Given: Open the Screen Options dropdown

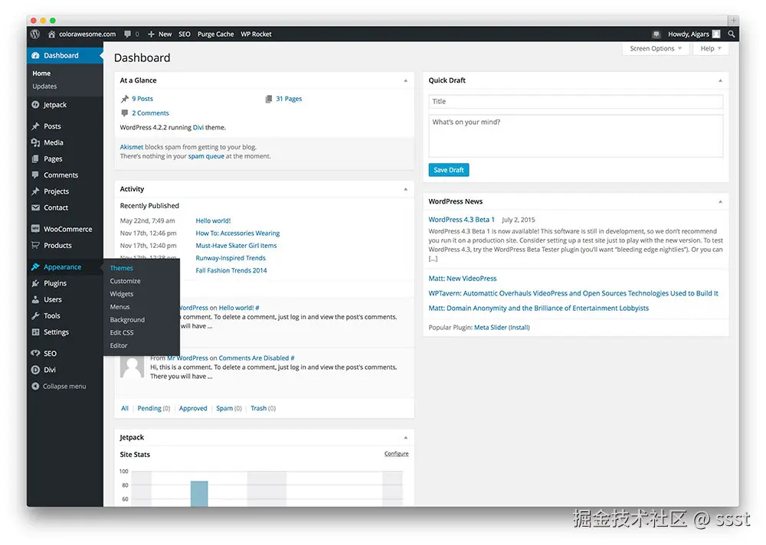Looking at the screenshot, I should (x=655, y=48).
